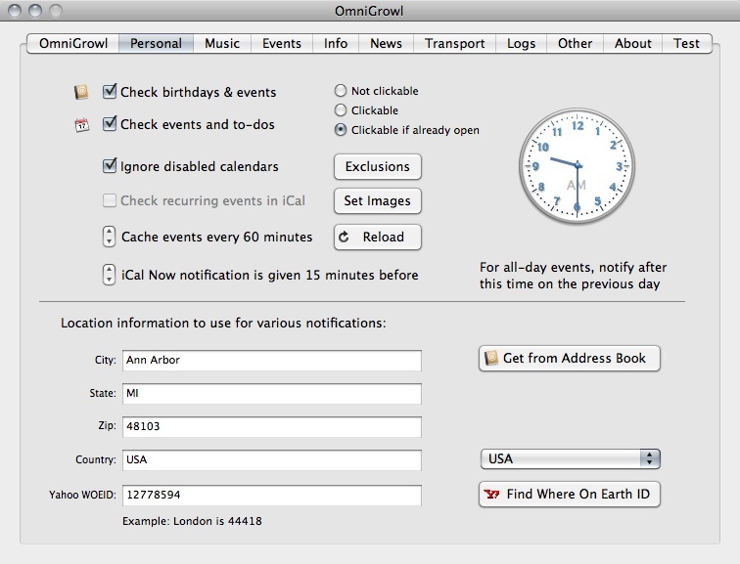Click the disabled Check recurring events in iCal checkbox
This screenshot has height=564, width=740.
110,200
